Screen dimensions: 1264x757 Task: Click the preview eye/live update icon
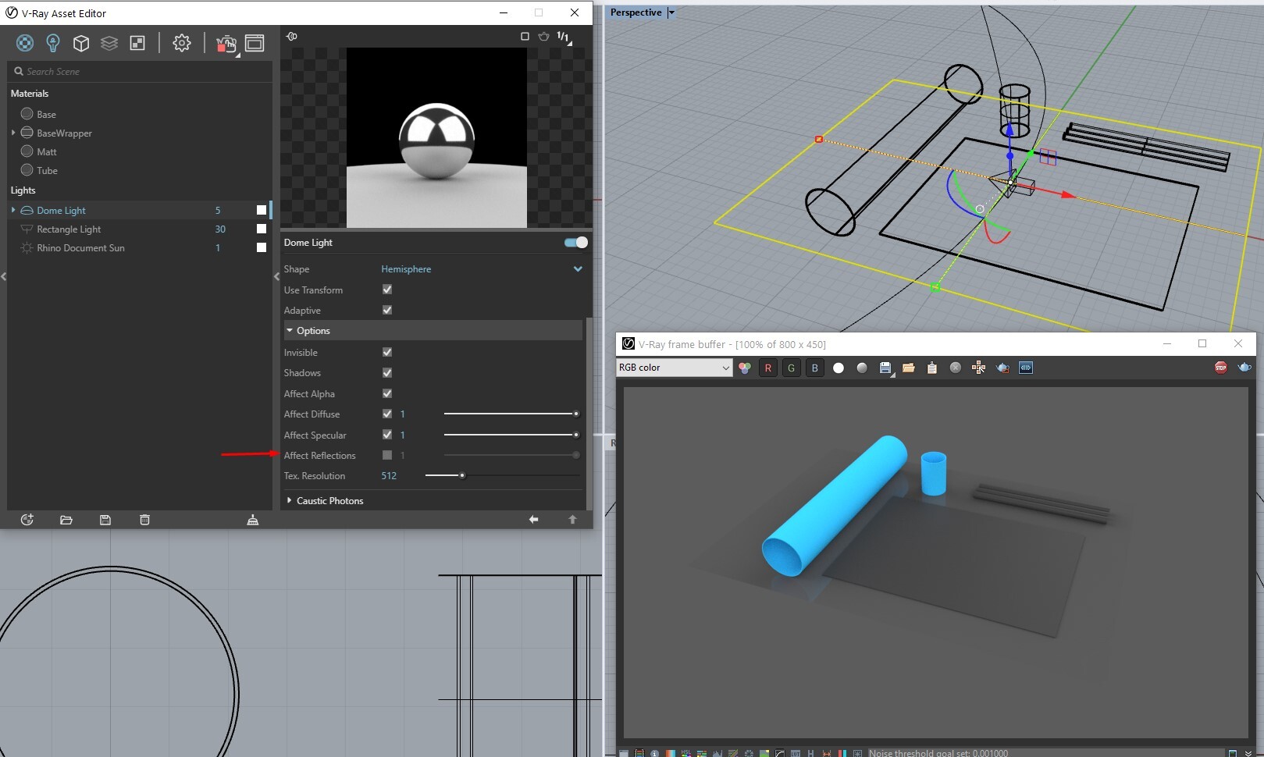pos(291,37)
